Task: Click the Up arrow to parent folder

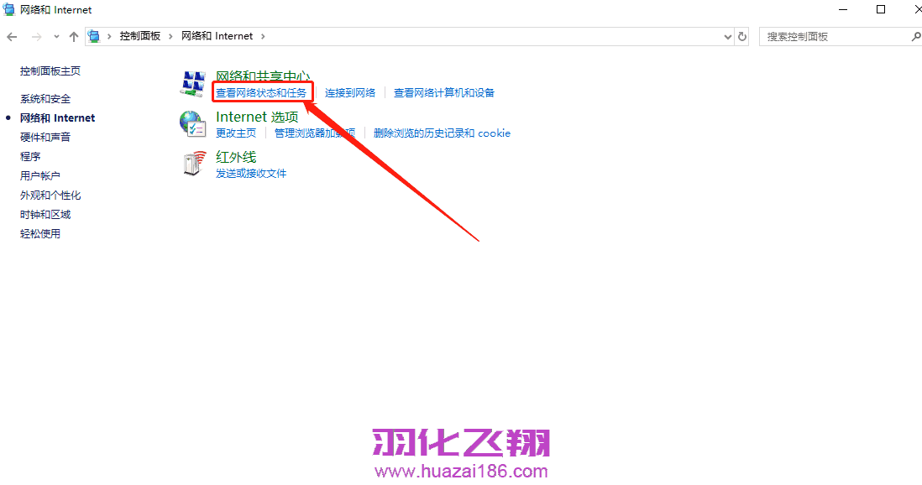Action: point(74,36)
